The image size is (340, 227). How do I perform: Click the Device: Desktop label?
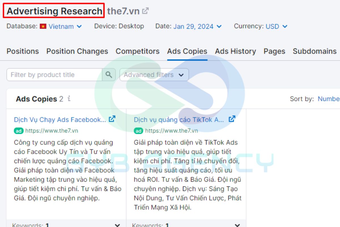(119, 26)
